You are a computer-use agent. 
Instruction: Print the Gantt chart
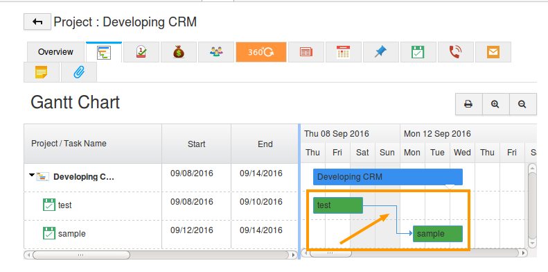(x=468, y=104)
